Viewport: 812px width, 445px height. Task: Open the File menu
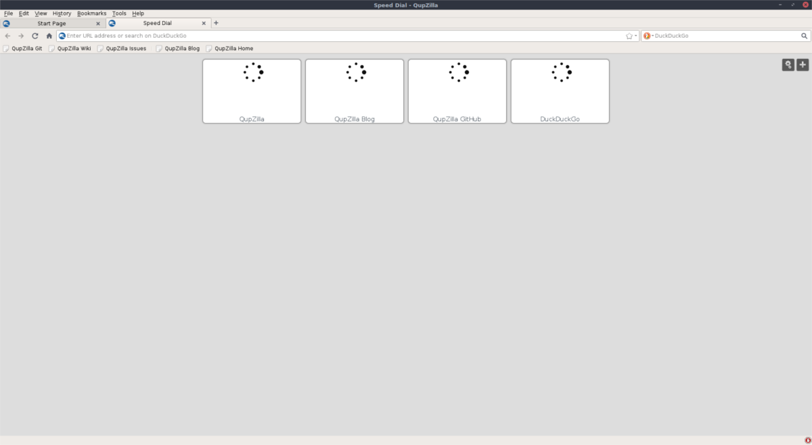click(8, 14)
